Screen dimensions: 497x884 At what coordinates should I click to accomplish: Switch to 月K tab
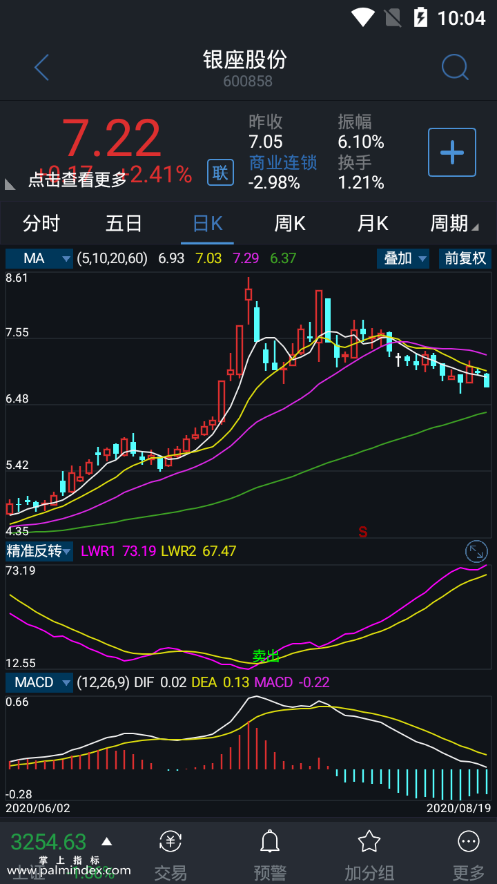click(x=373, y=223)
